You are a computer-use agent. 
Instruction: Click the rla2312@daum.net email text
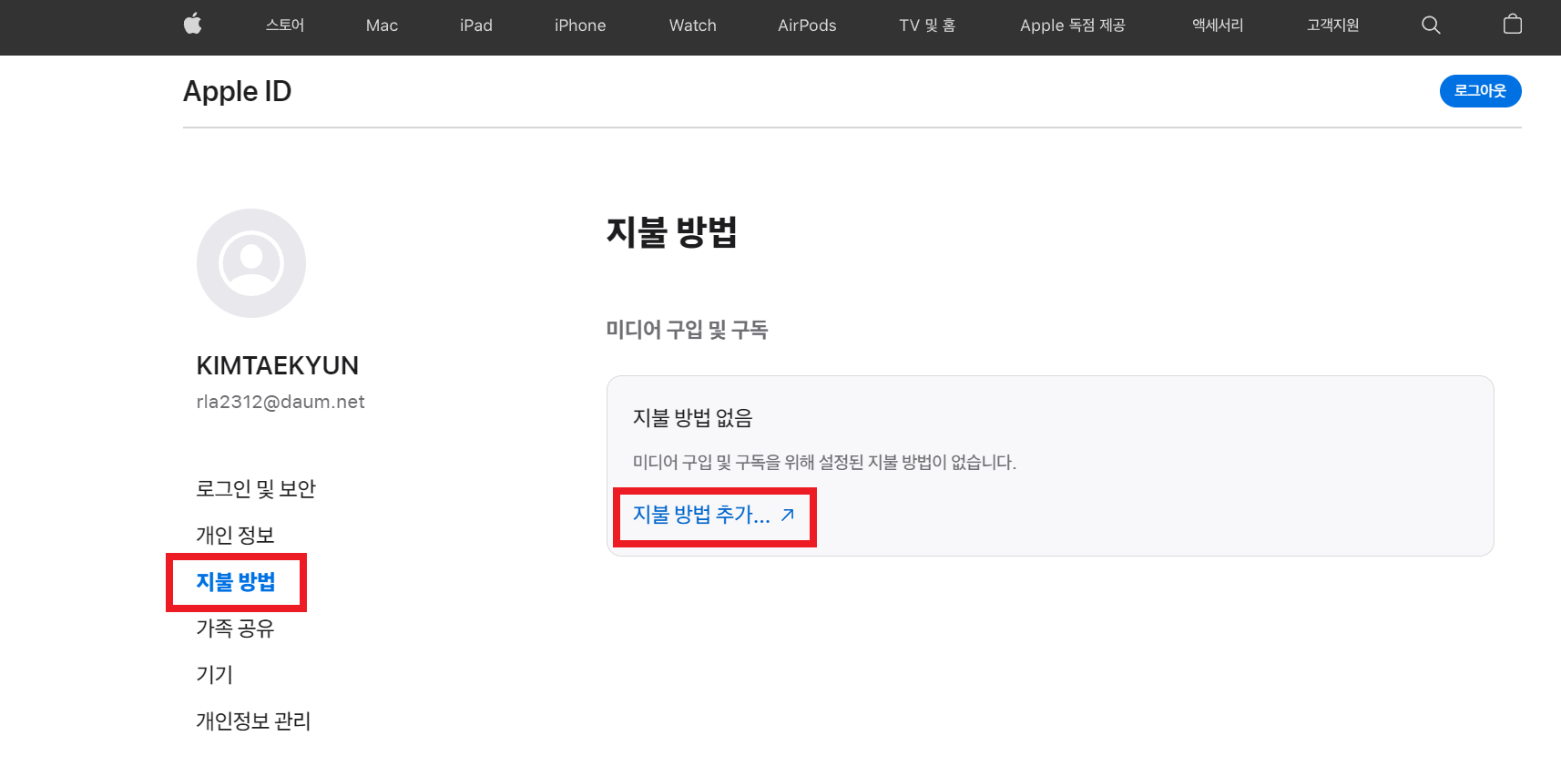tap(281, 402)
